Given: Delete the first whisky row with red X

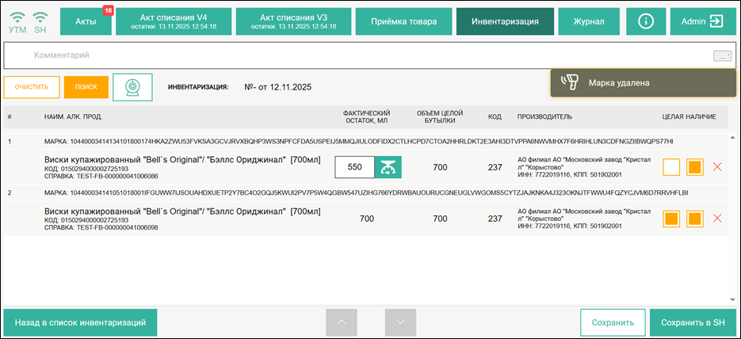Looking at the screenshot, I should coord(718,167).
